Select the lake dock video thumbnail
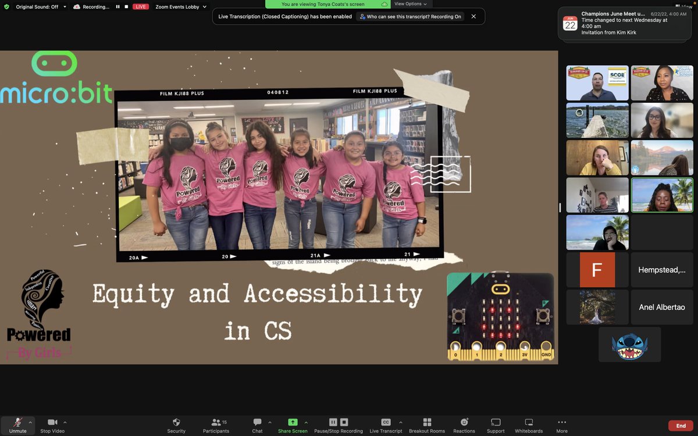Viewport: 698px width, 436px height. click(x=597, y=120)
